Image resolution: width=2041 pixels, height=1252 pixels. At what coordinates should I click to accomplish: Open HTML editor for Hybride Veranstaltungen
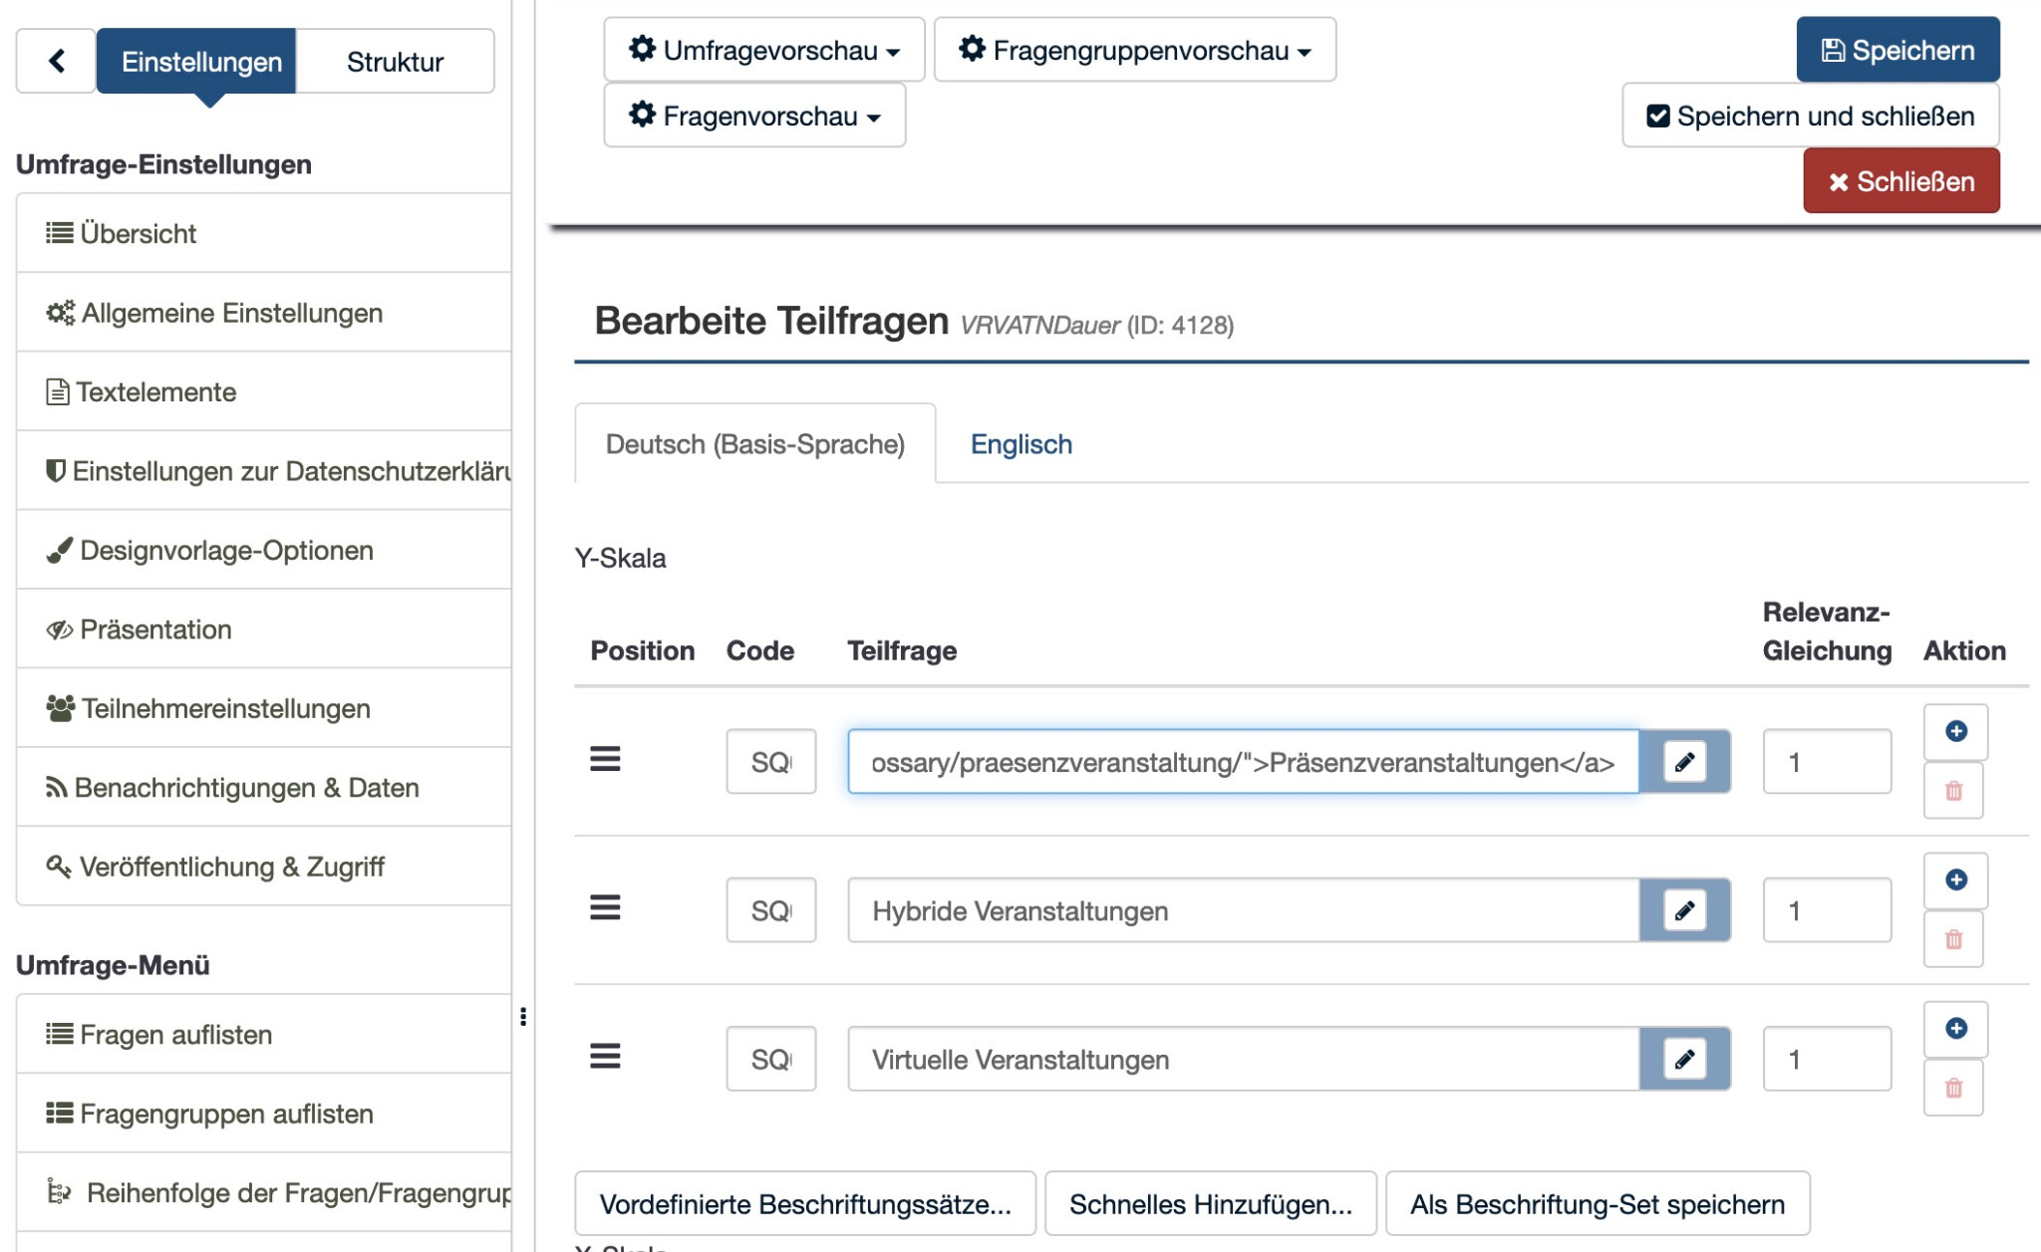(x=1684, y=910)
